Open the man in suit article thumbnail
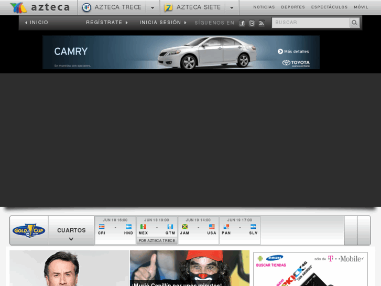Image resolution: width=381 pixels, height=286 pixels. point(69,268)
